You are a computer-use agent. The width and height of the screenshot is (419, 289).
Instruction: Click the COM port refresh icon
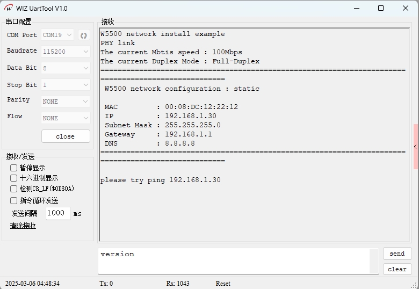tap(84, 35)
